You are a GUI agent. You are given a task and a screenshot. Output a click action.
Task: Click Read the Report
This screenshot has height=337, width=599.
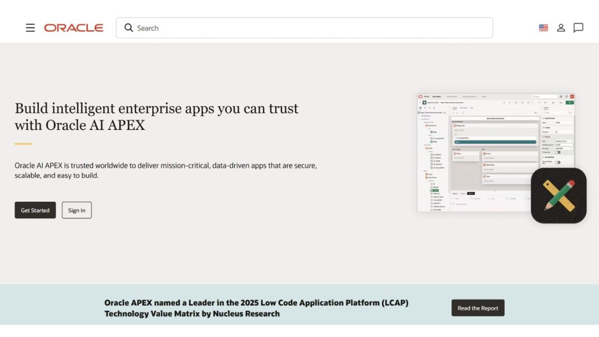coord(478,308)
